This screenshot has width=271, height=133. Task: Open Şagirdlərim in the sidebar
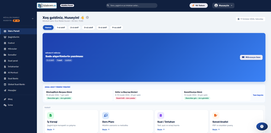18,37
